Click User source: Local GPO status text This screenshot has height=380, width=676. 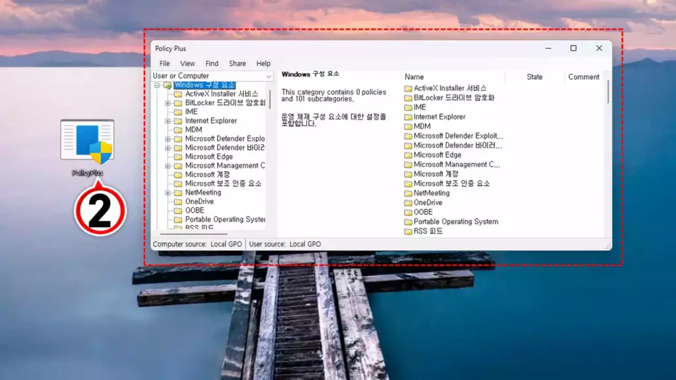(285, 244)
